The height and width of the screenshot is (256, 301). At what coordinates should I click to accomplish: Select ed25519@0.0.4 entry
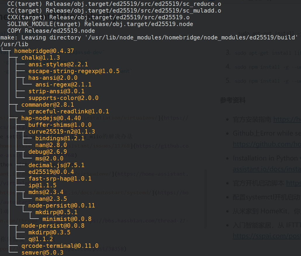[x=51, y=172]
